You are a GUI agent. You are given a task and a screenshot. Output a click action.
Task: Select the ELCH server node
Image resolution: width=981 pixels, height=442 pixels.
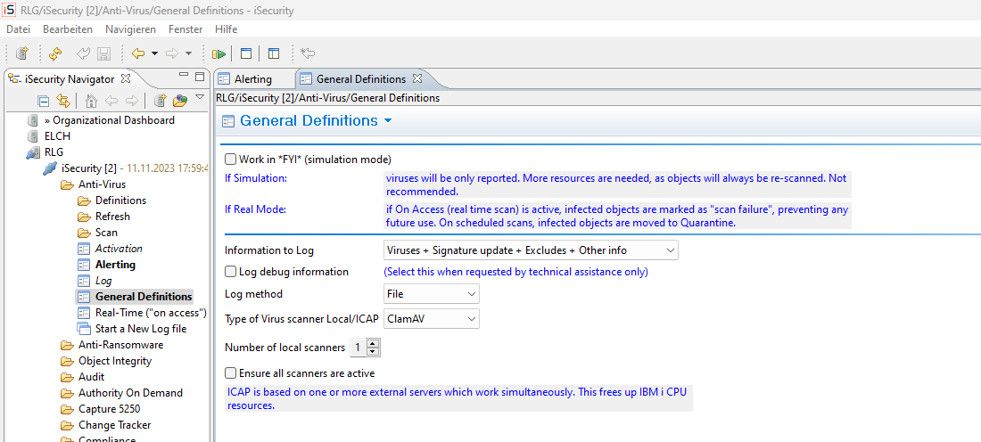click(58, 136)
